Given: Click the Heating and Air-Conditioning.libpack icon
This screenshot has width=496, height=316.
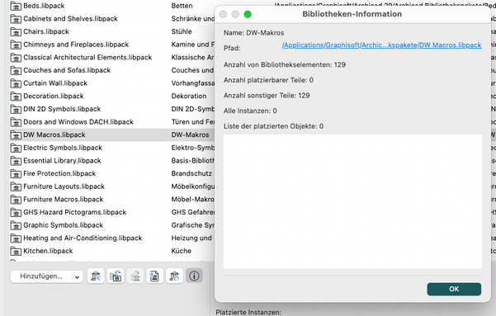Looking at the screenshot, I should coord(16,238).
